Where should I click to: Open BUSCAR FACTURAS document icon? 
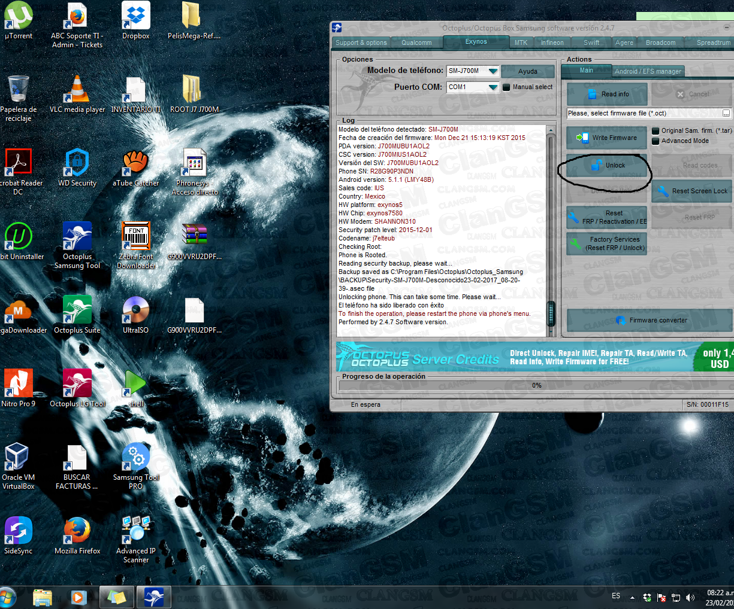click(77, 467)
